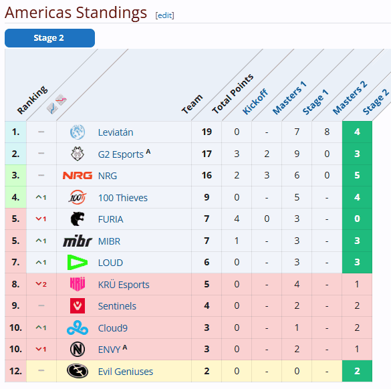The width and height of the screenshot is (391, 389).
Task: Click the MIBR logo image
Action: pos(78,241)
